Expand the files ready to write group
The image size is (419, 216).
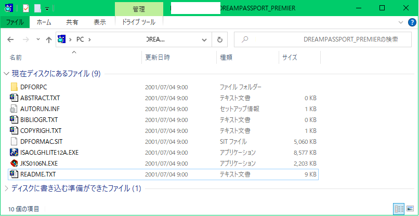click(x=7, y=189)
